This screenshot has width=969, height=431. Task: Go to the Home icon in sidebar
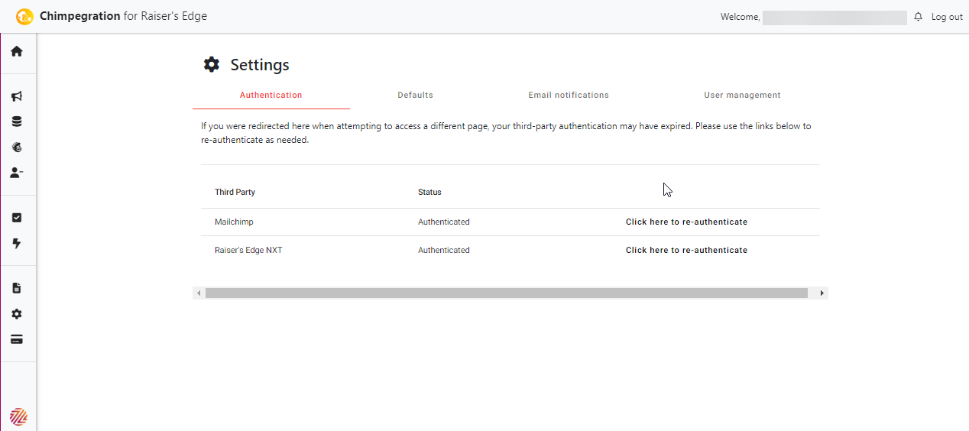pyautogui.click(x=17, y=51)
